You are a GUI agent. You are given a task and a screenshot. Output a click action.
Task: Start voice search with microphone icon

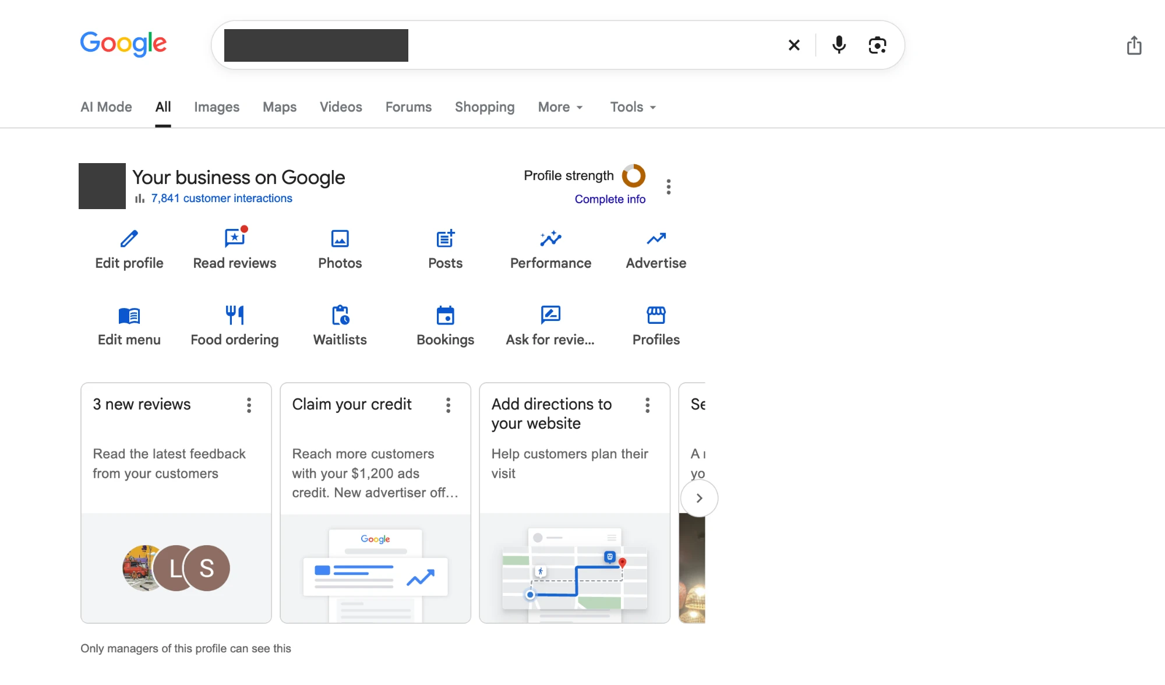[839, 45]
